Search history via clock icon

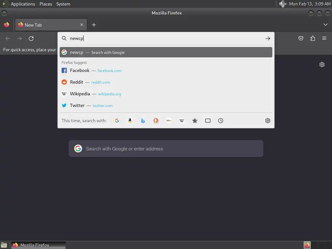[220, 121]
